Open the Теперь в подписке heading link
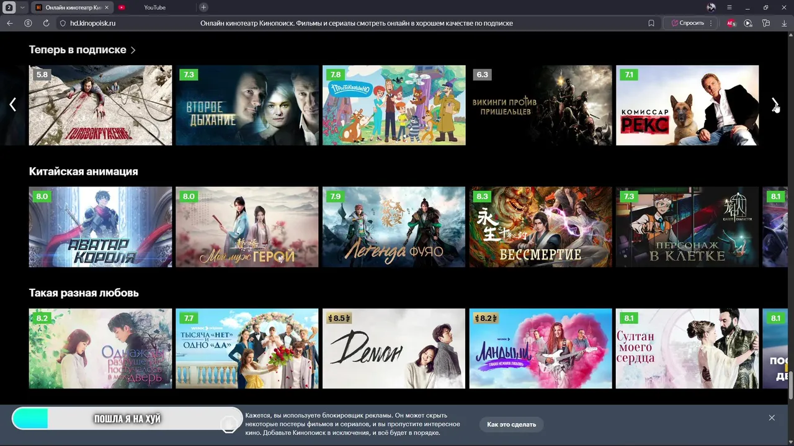The height and width of the screenshot is (446, 794). (x=78, y=50)
